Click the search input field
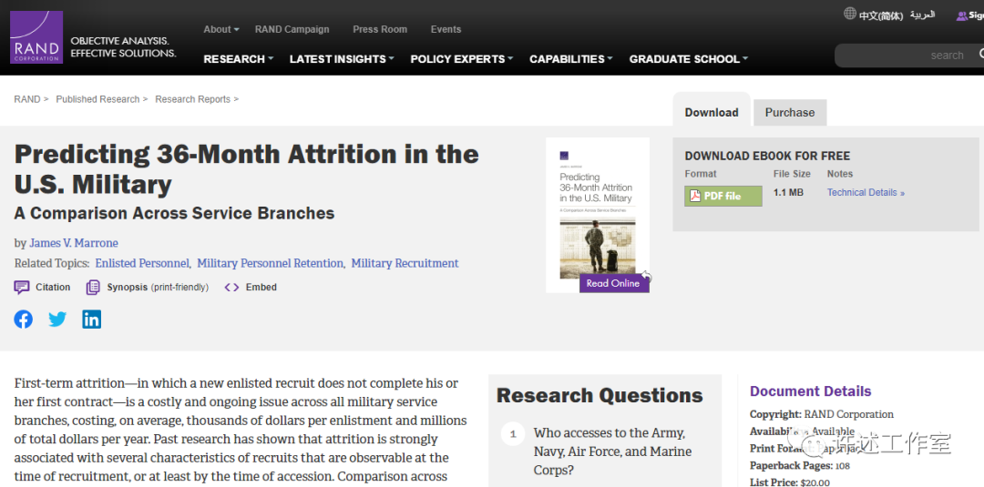The image size is (984, 487). pyautogui.click(x=910, y=56)
